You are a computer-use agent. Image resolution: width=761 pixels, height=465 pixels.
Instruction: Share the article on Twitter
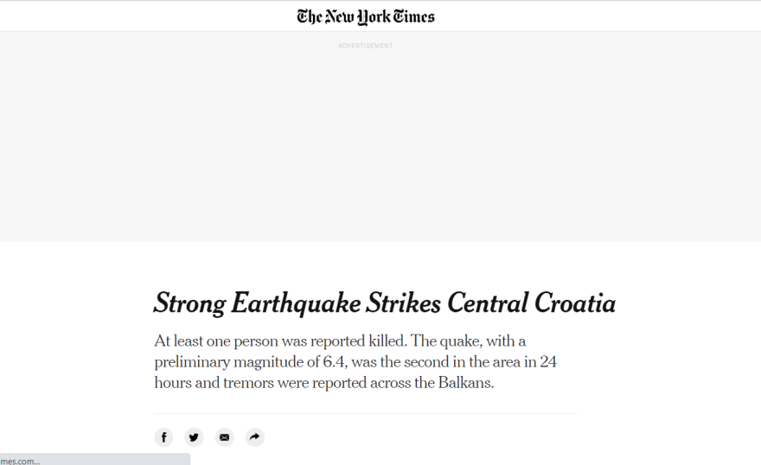(x=194, y=437)
